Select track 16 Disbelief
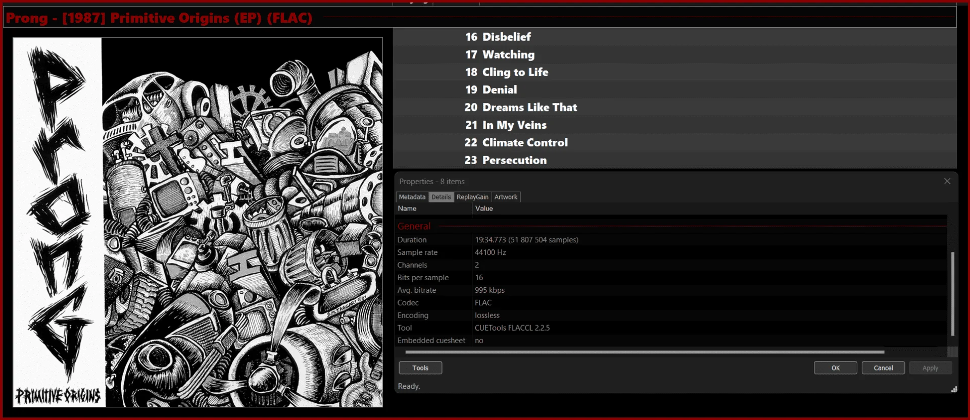This screenshot has height=420, width=970. click(675, 37)
